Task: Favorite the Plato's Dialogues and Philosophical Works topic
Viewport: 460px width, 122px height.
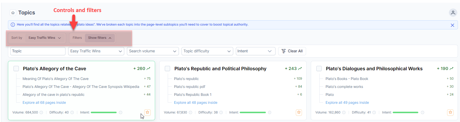Action: [x=450, y=112]
